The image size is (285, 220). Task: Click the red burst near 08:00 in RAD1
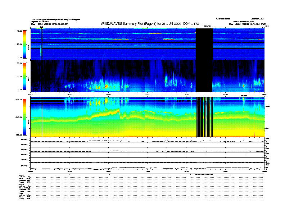(x=106, y=86)
